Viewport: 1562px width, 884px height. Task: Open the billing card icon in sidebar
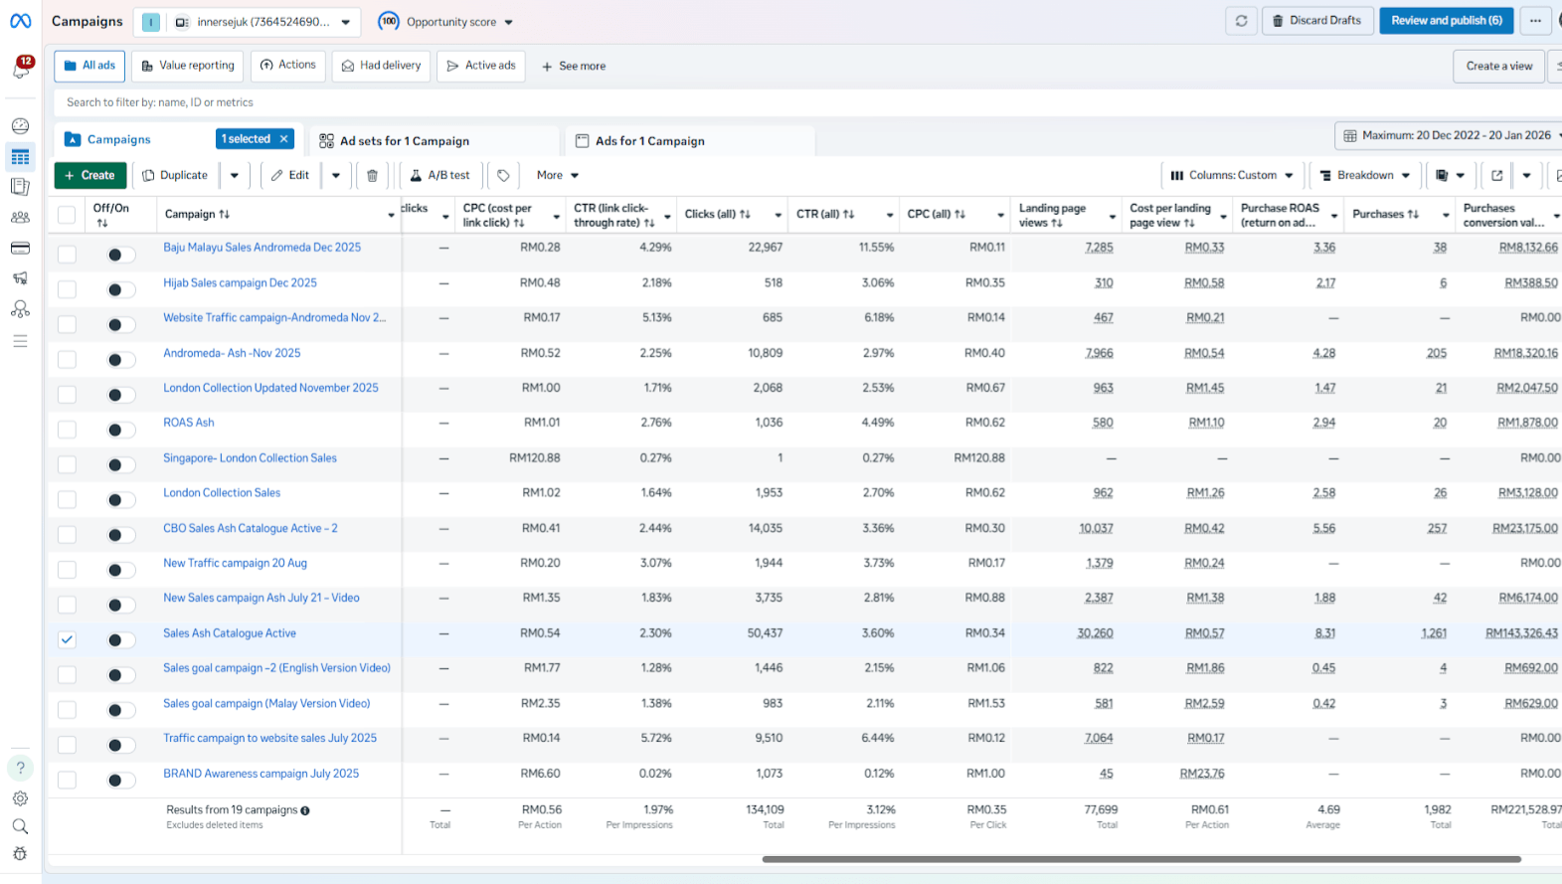(x=20, y=248)
